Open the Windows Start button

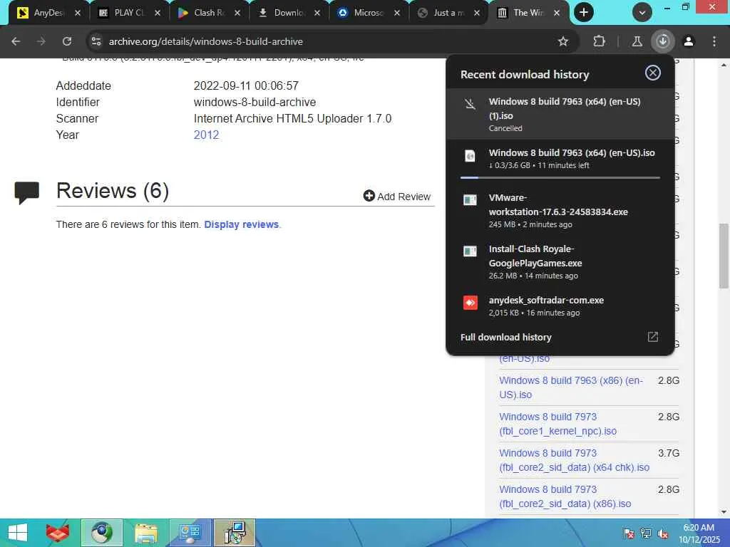point(18,533)
